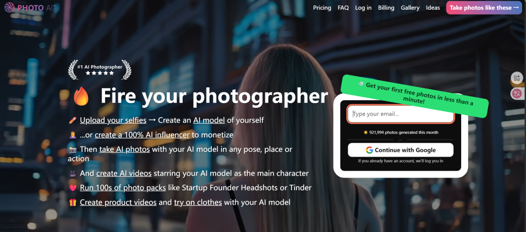
Task: Go to Log in
Action: (x=363, y=8)
